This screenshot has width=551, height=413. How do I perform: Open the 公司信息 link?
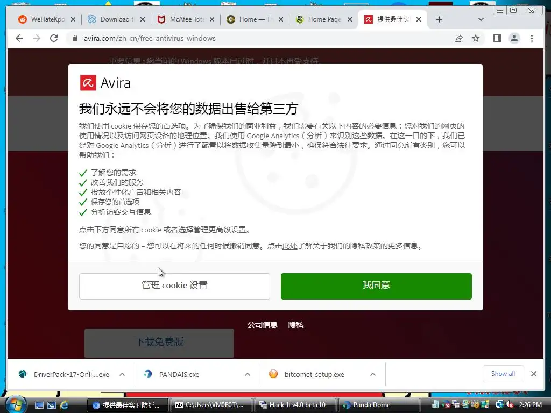[263, 325]
